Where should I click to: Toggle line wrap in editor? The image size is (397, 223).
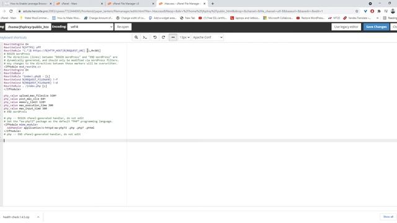point(173,37)
